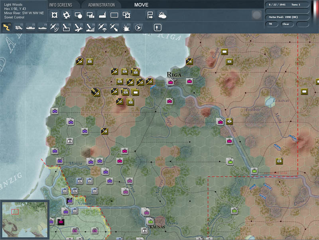Screen dimensions: 319x240
Task: Click the minimap in the bottom-left corner
Action: click(x=25, y=220)
